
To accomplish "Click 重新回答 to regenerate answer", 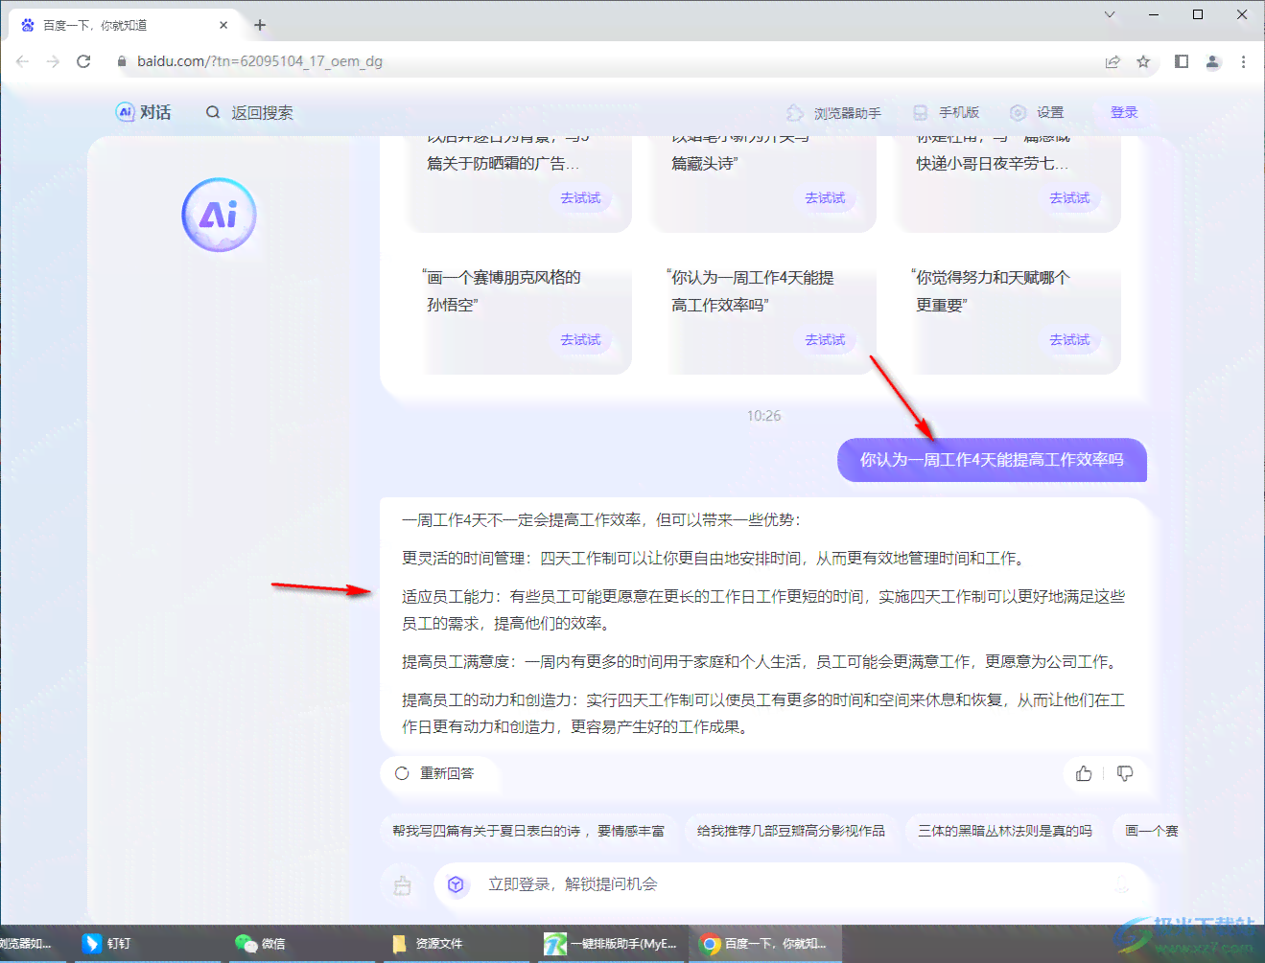I will point(434,773).
